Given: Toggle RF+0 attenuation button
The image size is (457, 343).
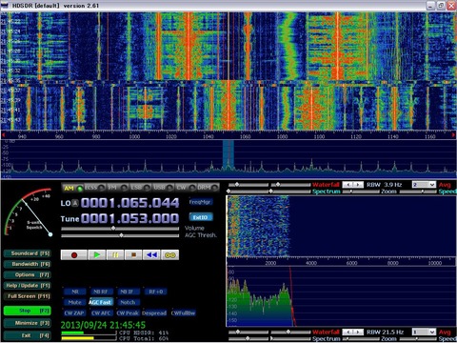Looking at the screenshot, I should pos(156,292).
